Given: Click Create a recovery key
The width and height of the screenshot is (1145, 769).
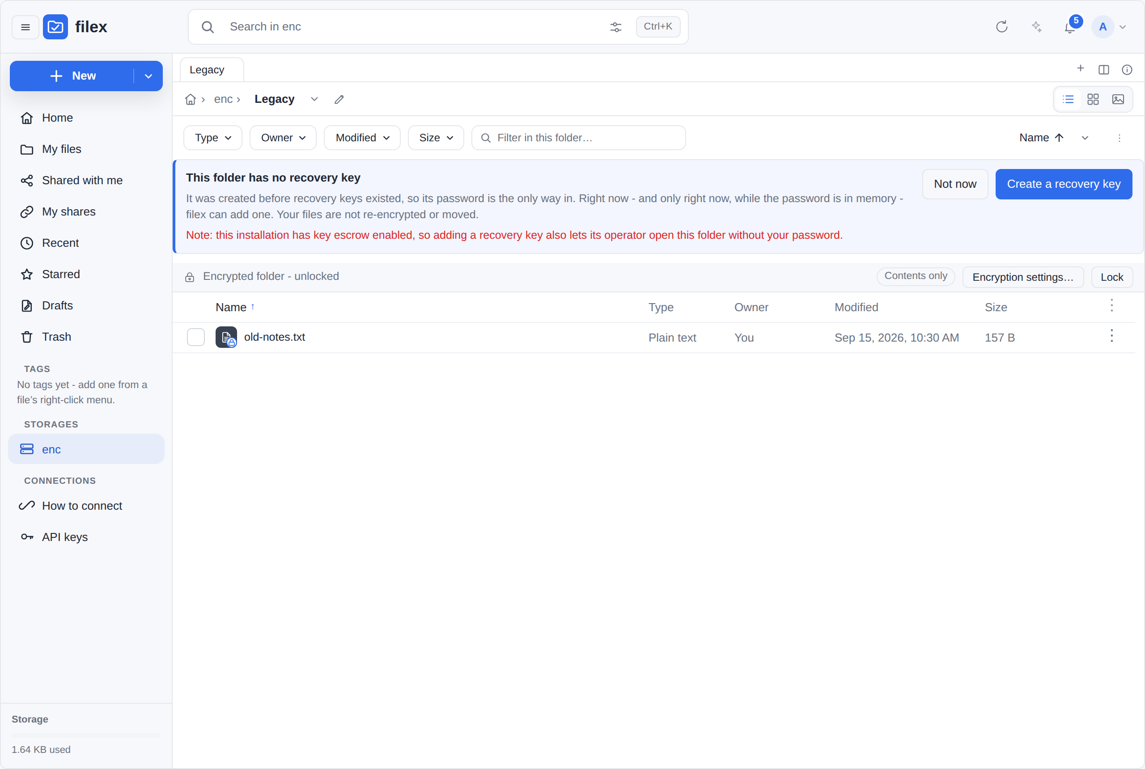Looking at the screenshot, I should 1064,184.
